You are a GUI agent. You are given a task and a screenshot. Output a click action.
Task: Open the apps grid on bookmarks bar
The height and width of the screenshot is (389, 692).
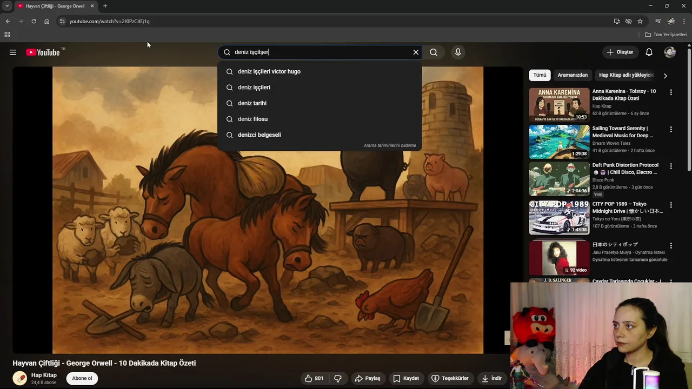7,35
